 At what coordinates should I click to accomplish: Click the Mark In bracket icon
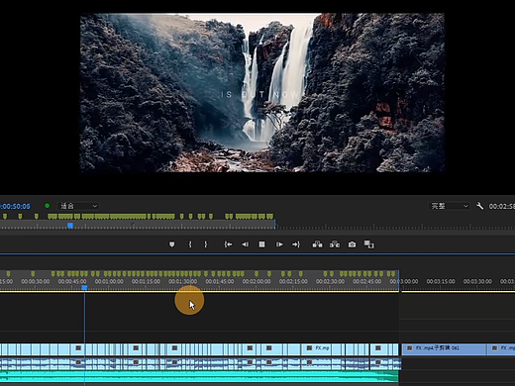[190, 244]
